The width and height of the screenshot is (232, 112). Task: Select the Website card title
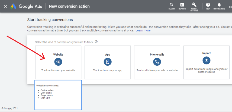tap(58, 55)
